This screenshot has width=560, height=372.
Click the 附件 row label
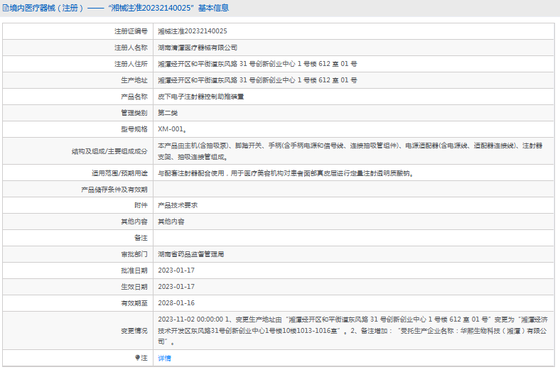point(141,205)
